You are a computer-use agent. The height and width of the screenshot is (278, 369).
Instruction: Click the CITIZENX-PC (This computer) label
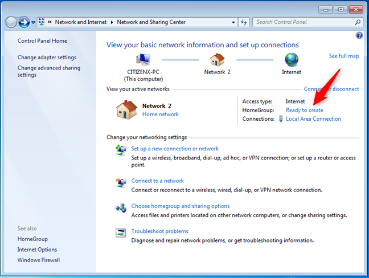143,75
